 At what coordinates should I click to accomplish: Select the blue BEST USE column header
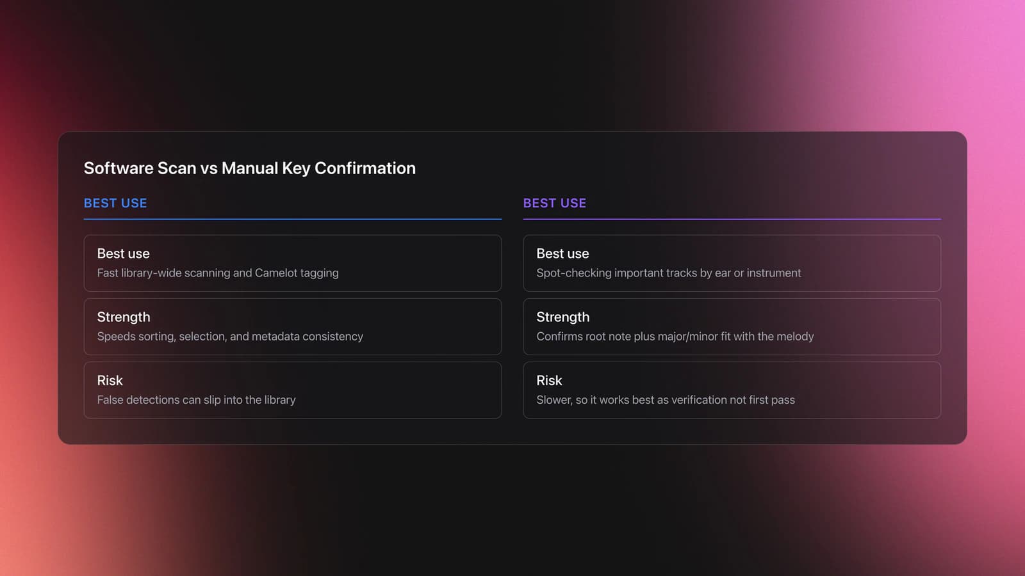pyautogui.click(x=115, y=203)
